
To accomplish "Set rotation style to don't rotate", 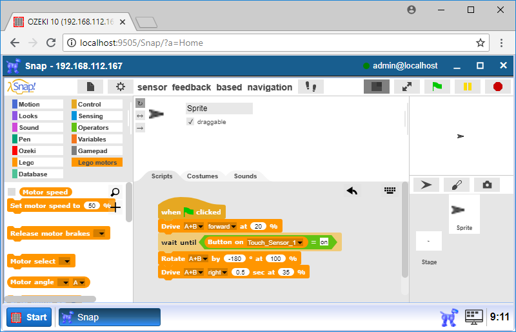I will 140,128.
